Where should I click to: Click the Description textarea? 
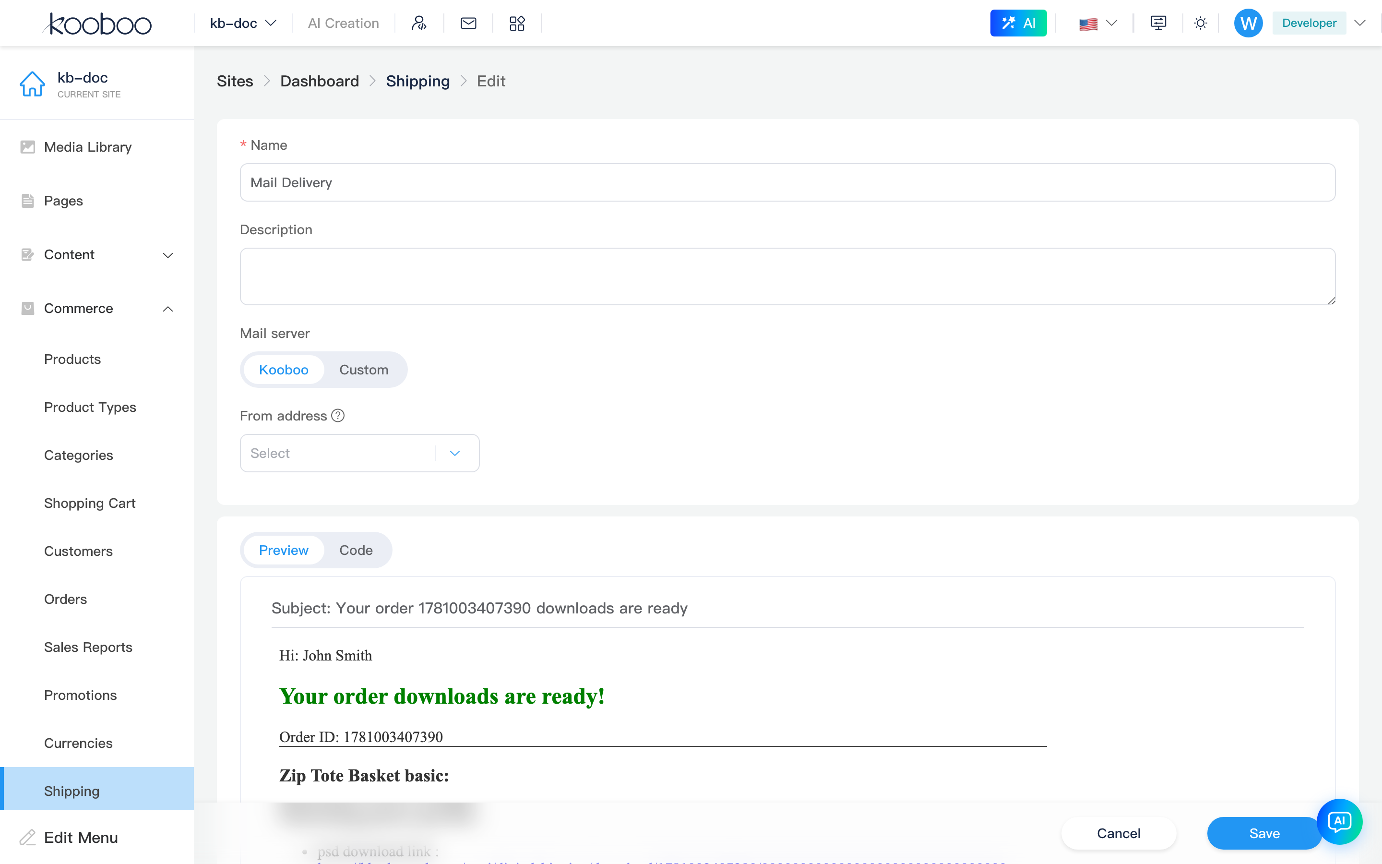tap(787, 276)
